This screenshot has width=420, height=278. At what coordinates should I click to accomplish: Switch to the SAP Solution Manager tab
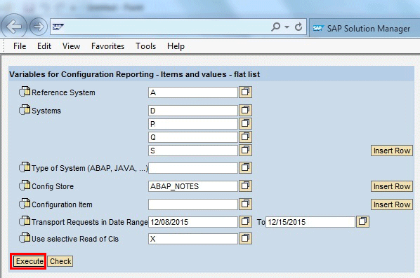tap(365, 28)
